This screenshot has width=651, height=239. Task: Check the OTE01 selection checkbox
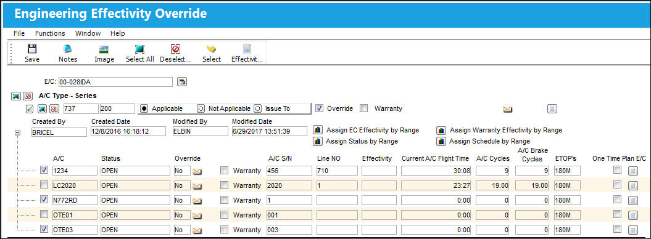point(44,214)
